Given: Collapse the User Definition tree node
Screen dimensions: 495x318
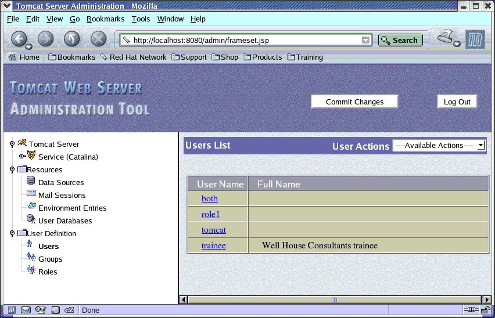Looking at the screenshot, I should (x=12, y=233).
